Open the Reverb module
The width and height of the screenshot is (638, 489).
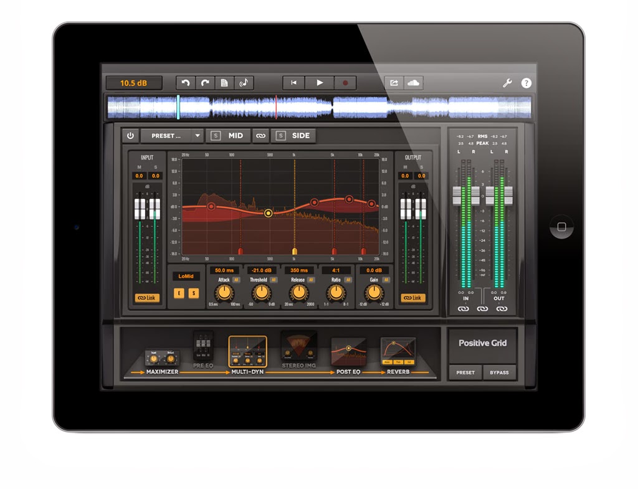(x=398, y=352)
